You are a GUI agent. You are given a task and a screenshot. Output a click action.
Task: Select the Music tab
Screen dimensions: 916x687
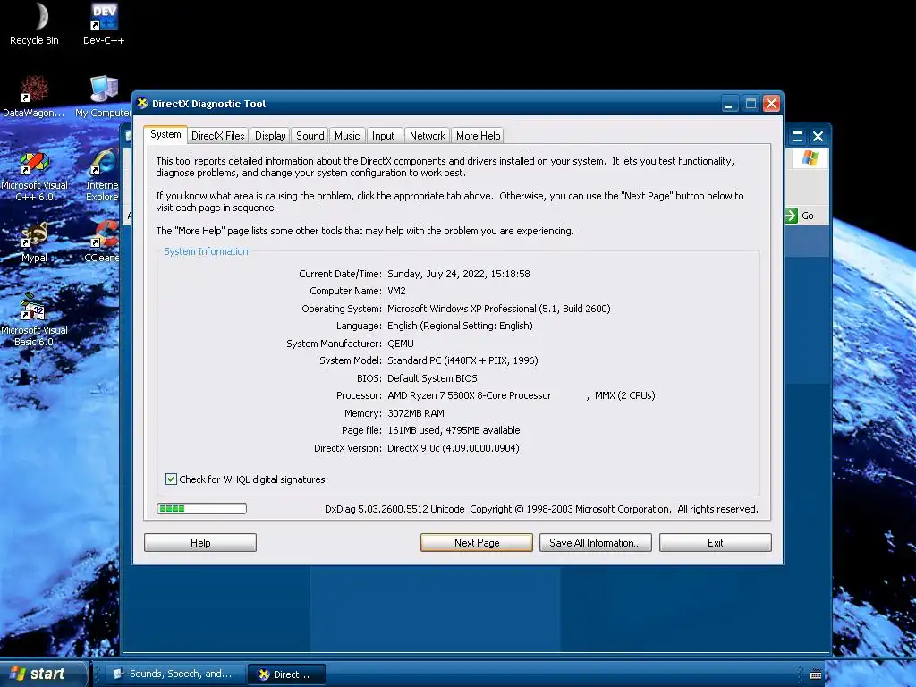click(x=347, y=136)
